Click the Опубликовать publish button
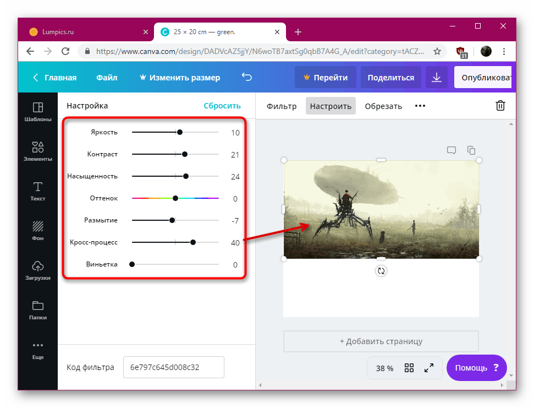The height and width of the screenshot is (408, 534). click(483, 78)
